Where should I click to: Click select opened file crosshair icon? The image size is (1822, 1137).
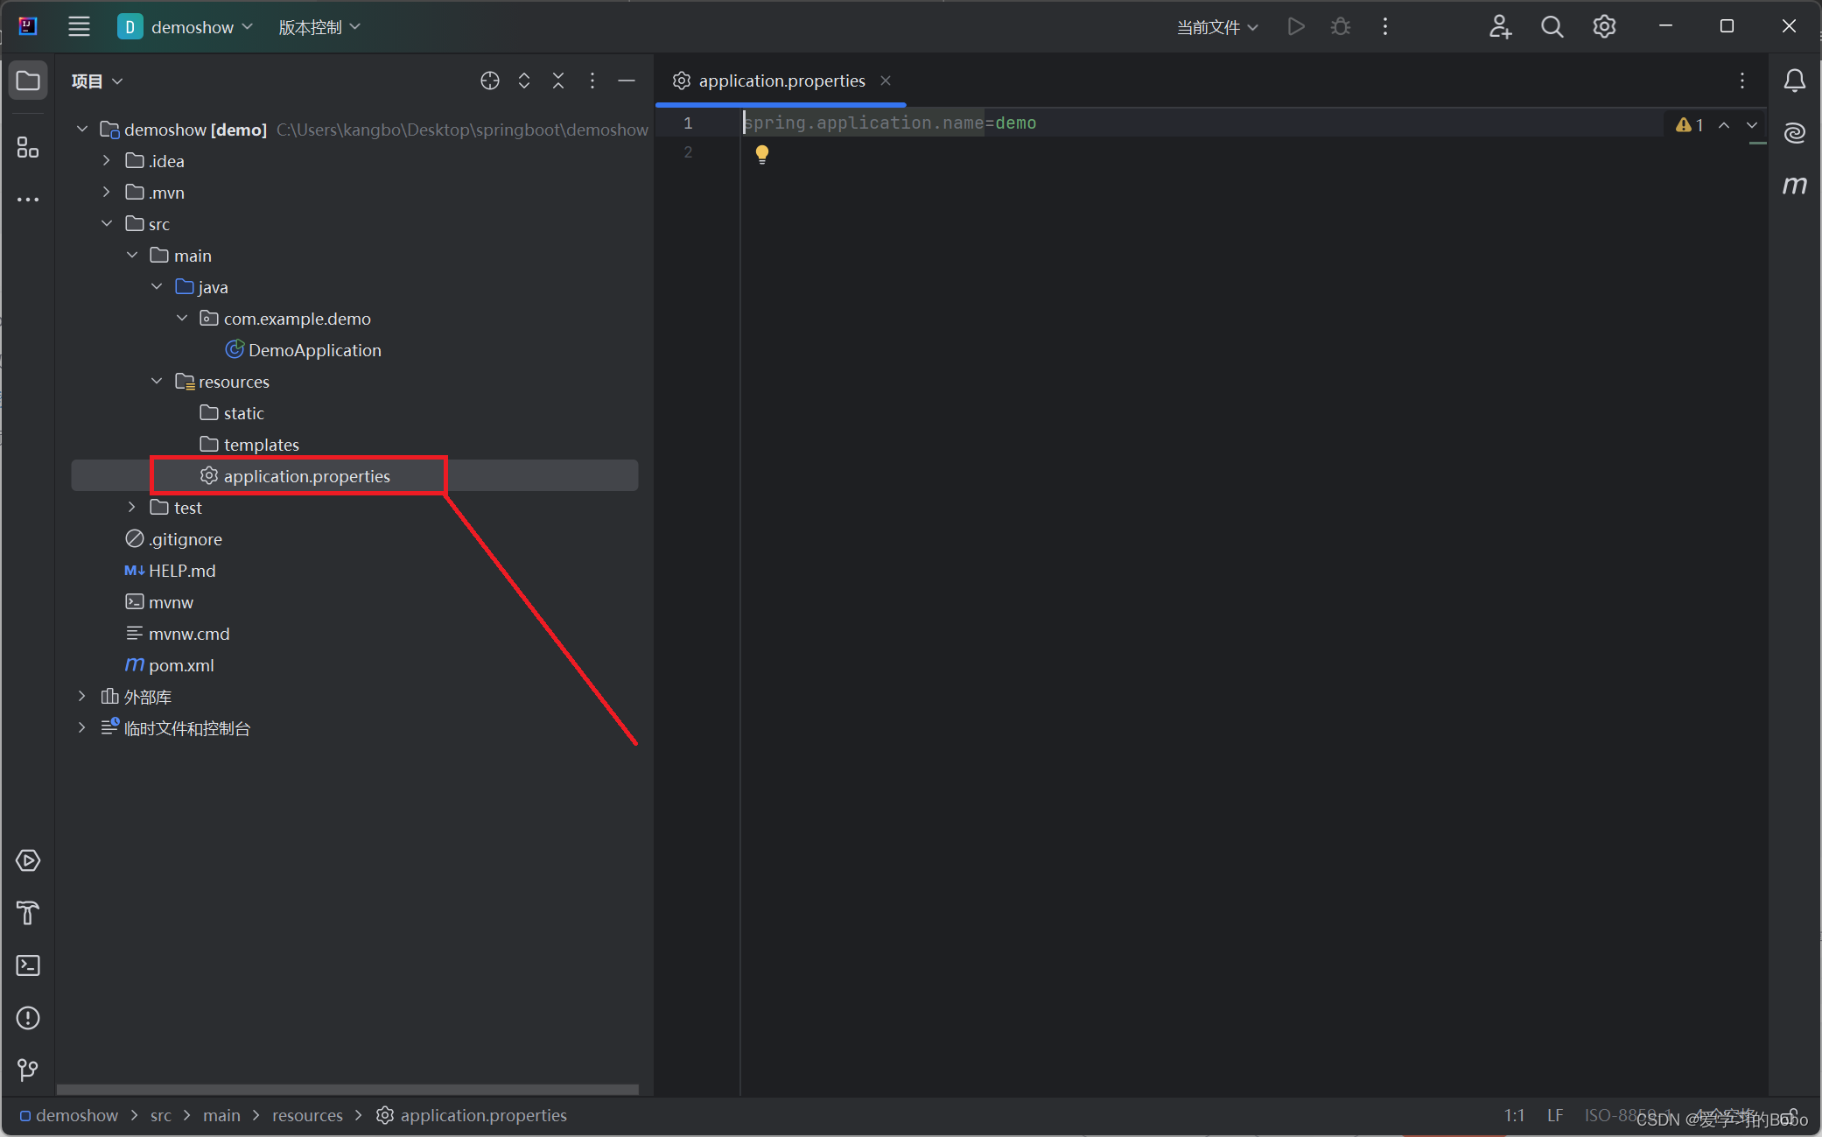coord(490,81)
